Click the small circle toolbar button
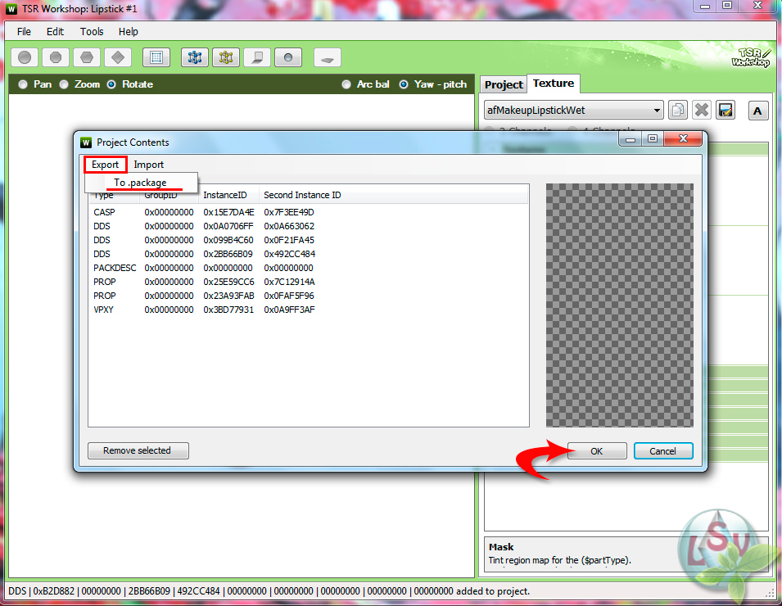The image size is (782, 606). pyautogui.click(x=288, y=57)
